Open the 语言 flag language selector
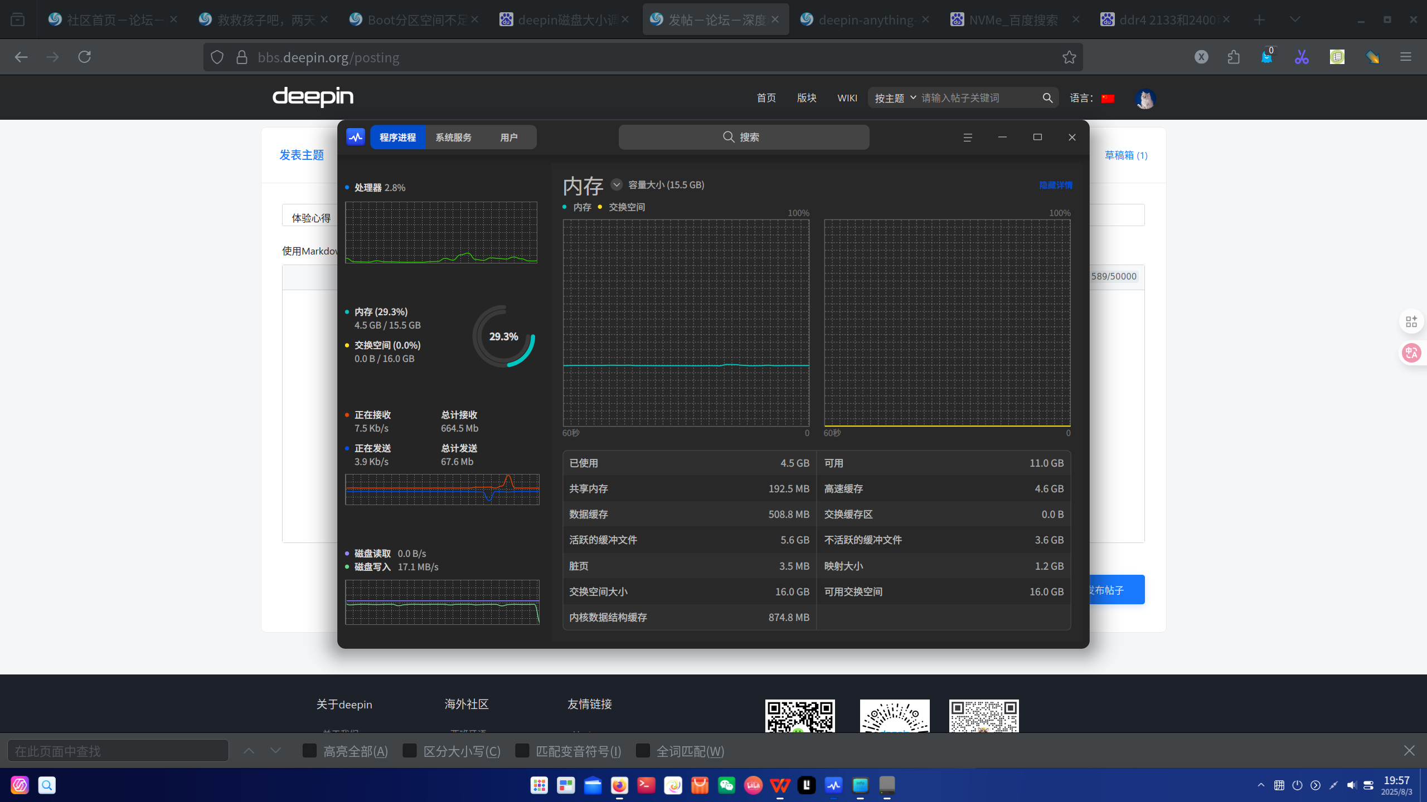The height and width of the screenshot is (802, 1427). point(1108,99)
